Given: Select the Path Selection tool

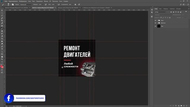Looking at the screenshot, I should pyautogui.click(x=2, y=51).
